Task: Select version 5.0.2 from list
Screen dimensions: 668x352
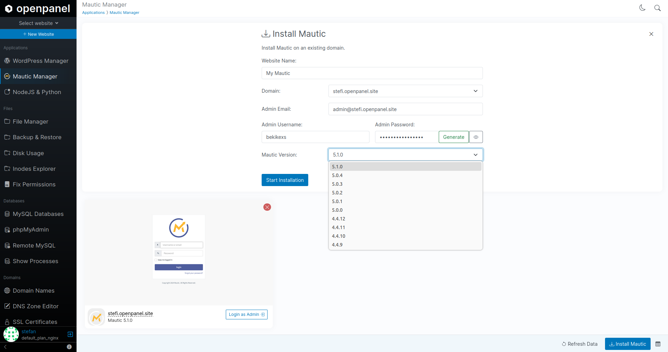Action: point(405,193)
